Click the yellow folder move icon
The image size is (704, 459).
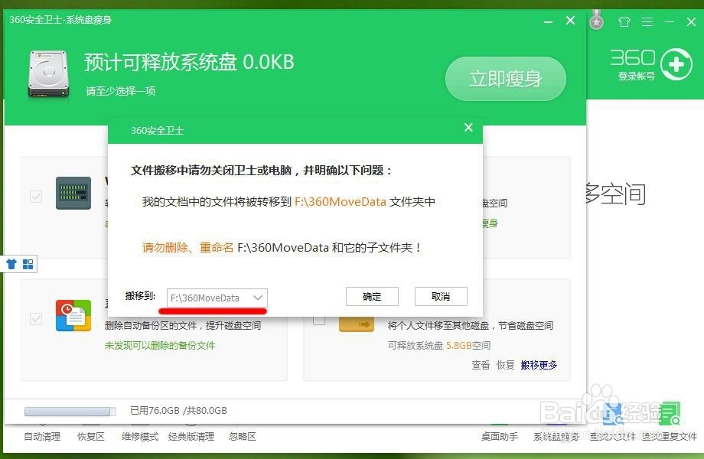tap(357, 324)
